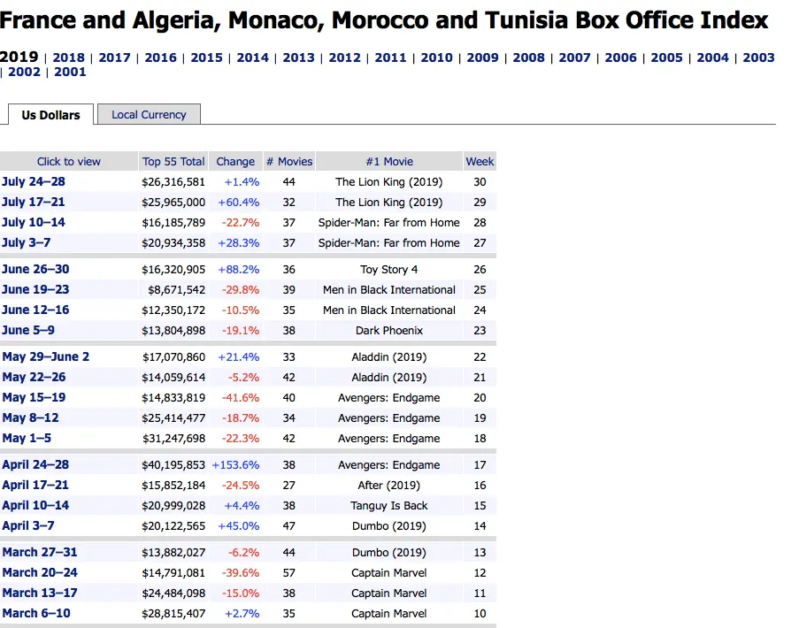Screen dimensions: 791x628
Task: Select the April 24–28 weekend link
Action: click(x=35, y=464)
